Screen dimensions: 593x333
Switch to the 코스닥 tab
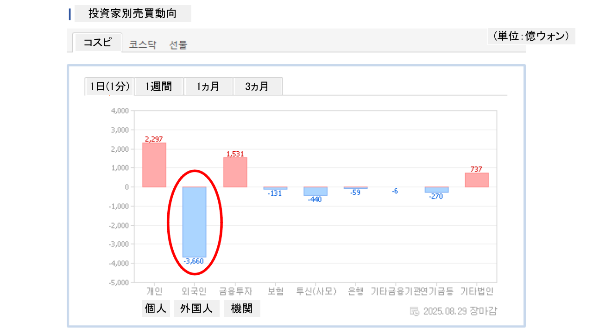pyautogui.click(x=143, y=45)
